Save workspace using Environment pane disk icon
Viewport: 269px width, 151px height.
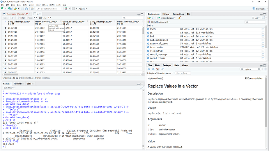click(x=153, y=18)
